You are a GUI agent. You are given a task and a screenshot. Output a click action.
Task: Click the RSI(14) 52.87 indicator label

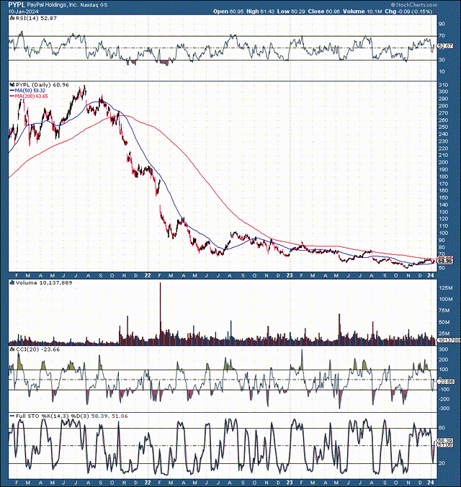[36, 18]
